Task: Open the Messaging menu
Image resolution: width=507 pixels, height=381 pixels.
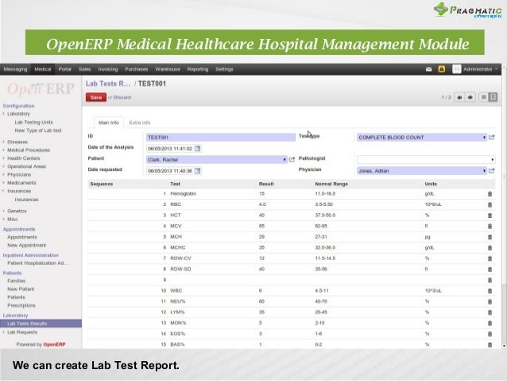Action: click(15, 69)
